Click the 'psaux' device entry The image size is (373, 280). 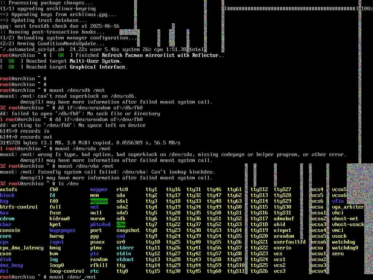click(x=97, y=242)
